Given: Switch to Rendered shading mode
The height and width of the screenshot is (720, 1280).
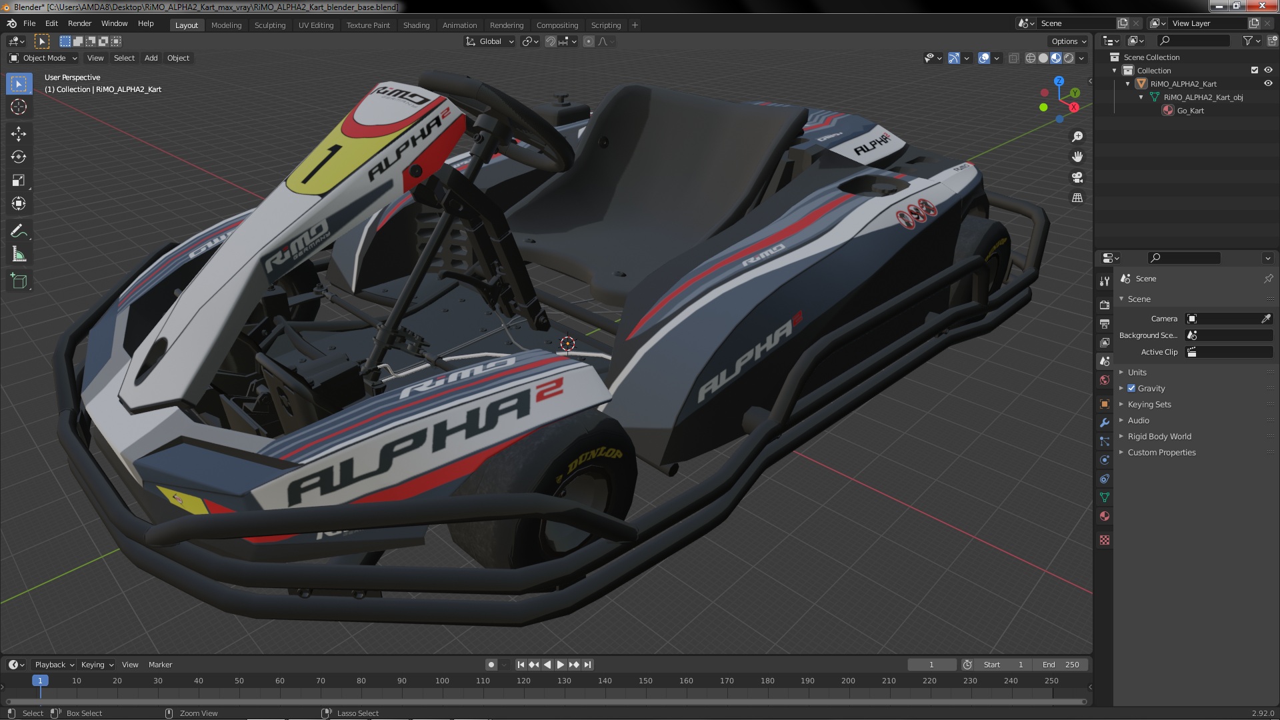Looking at the screenshot, I should tap(1069, 59).
